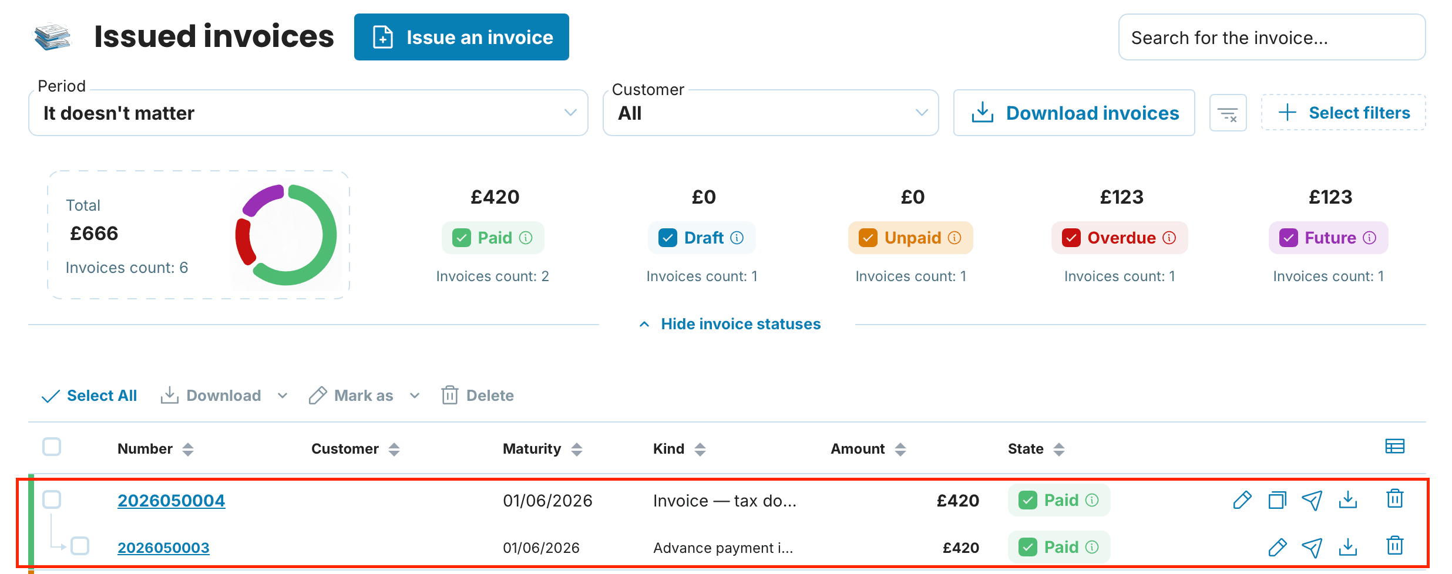Open the Customer filter dropdown
The image size is (1452, 574).
coord(771,113)
